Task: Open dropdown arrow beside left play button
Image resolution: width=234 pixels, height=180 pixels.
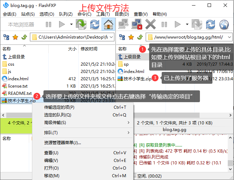Action: [x=71, y=24]
